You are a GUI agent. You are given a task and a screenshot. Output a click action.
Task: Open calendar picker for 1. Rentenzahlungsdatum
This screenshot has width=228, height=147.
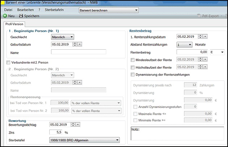pyautogui.click(x=205, y=36)
